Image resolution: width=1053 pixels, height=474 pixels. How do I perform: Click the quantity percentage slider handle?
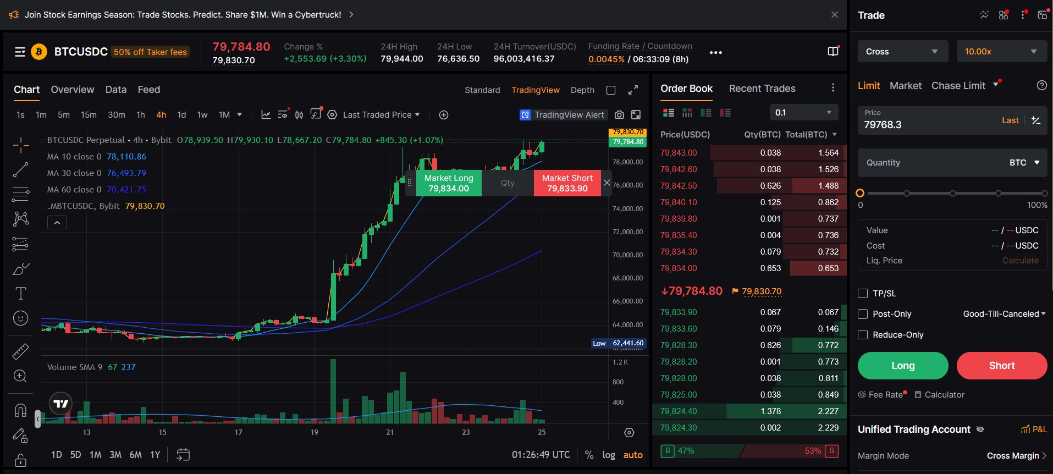point(861,193)
